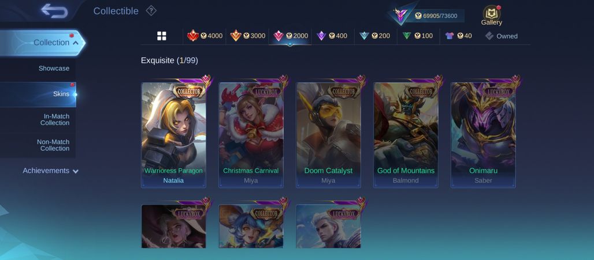The width and height of the screenshot is (594, 260).
Task: Open the In-Match Collection menu item
Action: tap(38, 119)
